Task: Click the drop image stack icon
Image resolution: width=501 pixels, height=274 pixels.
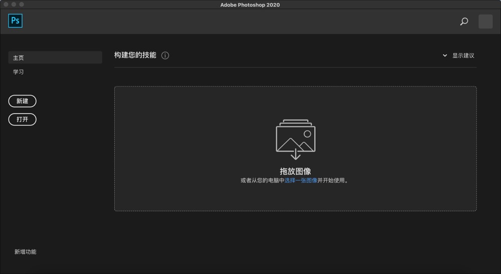Action: (296, 139)
